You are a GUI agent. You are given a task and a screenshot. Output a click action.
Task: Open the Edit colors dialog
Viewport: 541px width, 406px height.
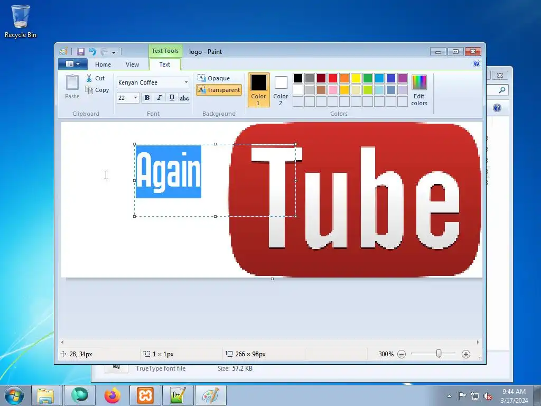(x=419, y=90)
